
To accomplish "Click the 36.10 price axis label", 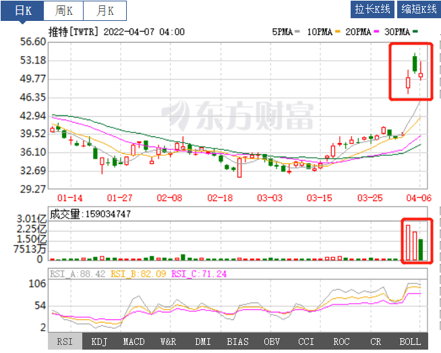I will (33, 153).
